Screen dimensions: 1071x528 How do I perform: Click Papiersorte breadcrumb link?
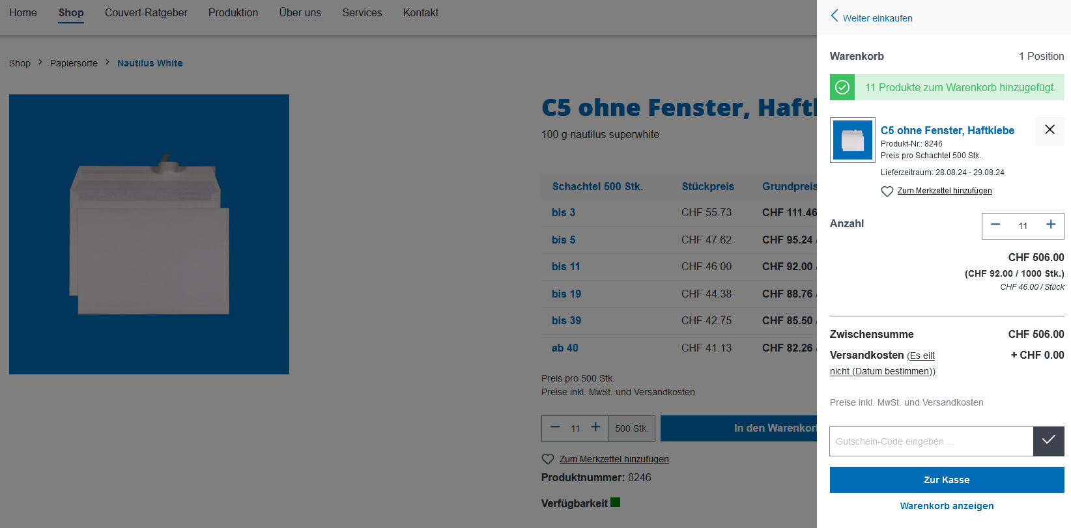(x=74, y=63)
